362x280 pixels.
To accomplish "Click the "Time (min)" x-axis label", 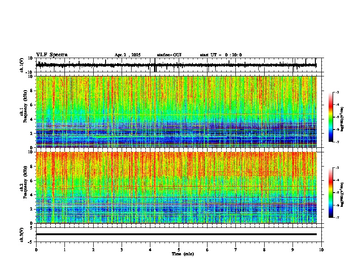I will 183,254.
